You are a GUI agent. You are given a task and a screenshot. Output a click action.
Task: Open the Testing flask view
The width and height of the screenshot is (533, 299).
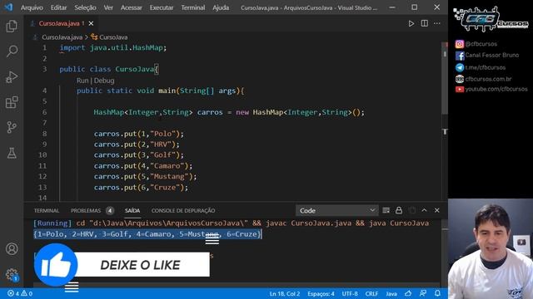pyautogui.click(x=12, y=153)
